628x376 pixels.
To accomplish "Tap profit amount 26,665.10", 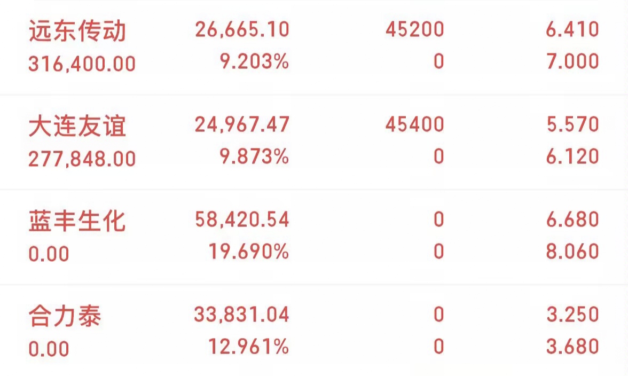I will pos(242,29).
